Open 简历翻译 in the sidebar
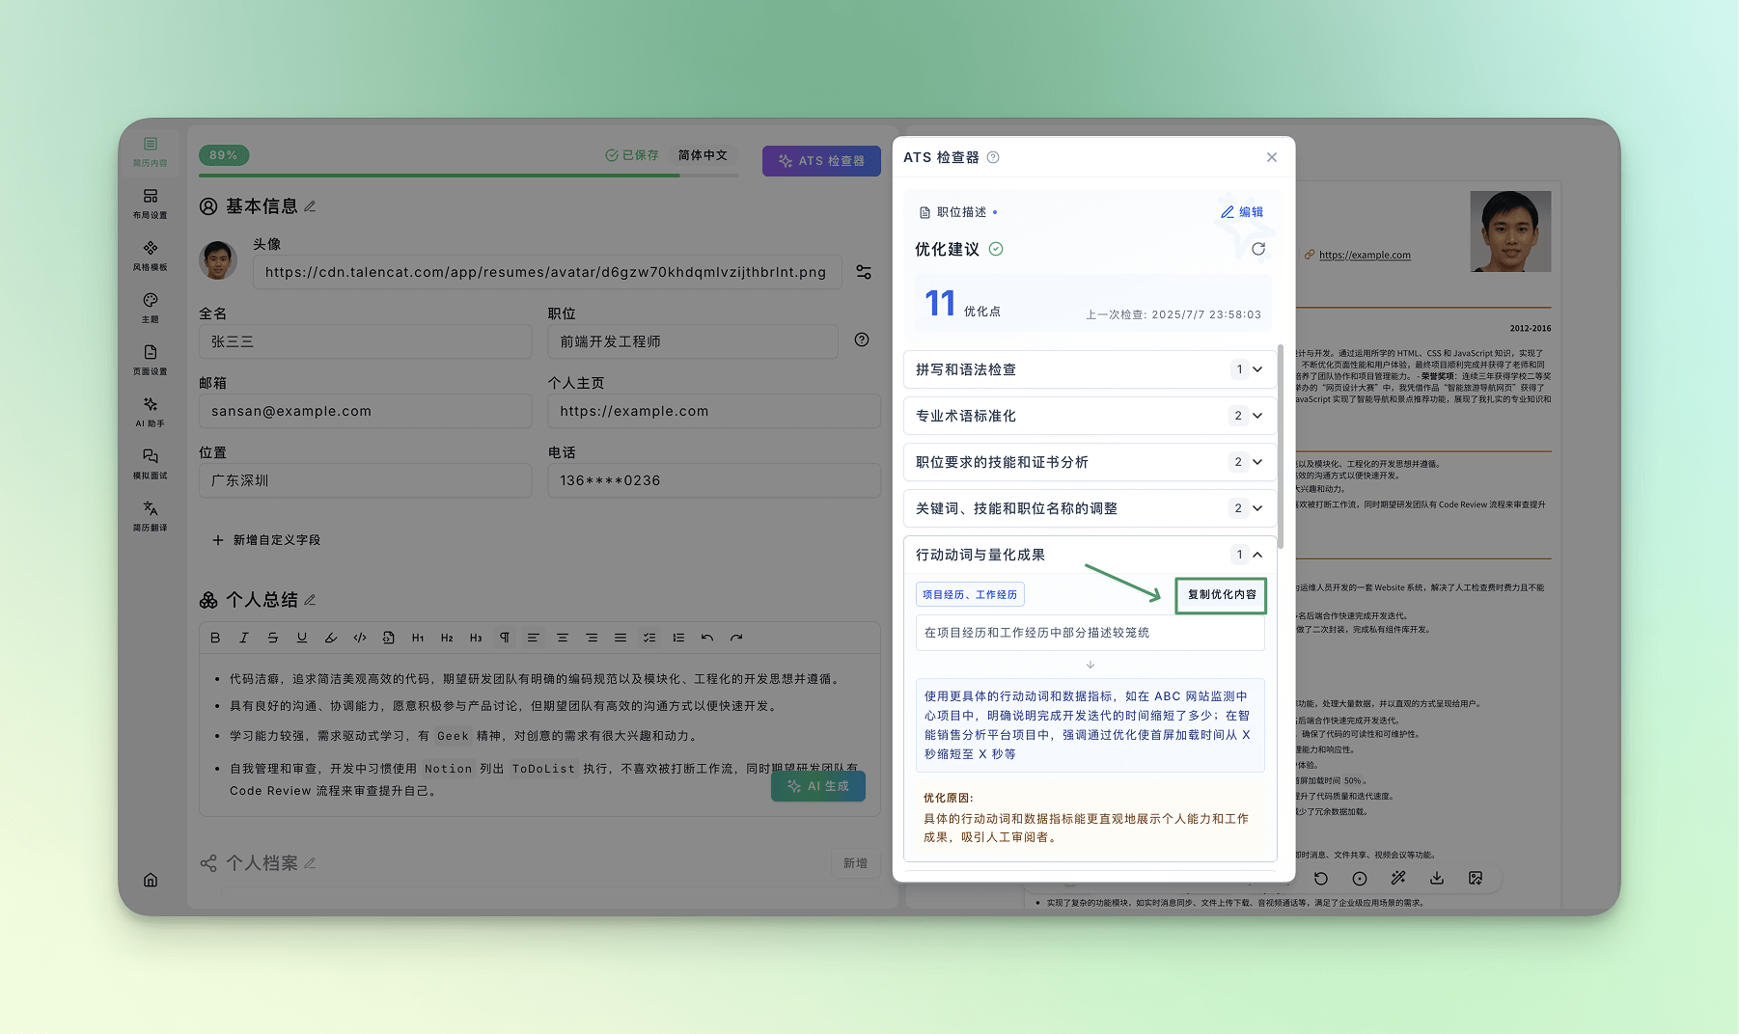 click(150, 515)
